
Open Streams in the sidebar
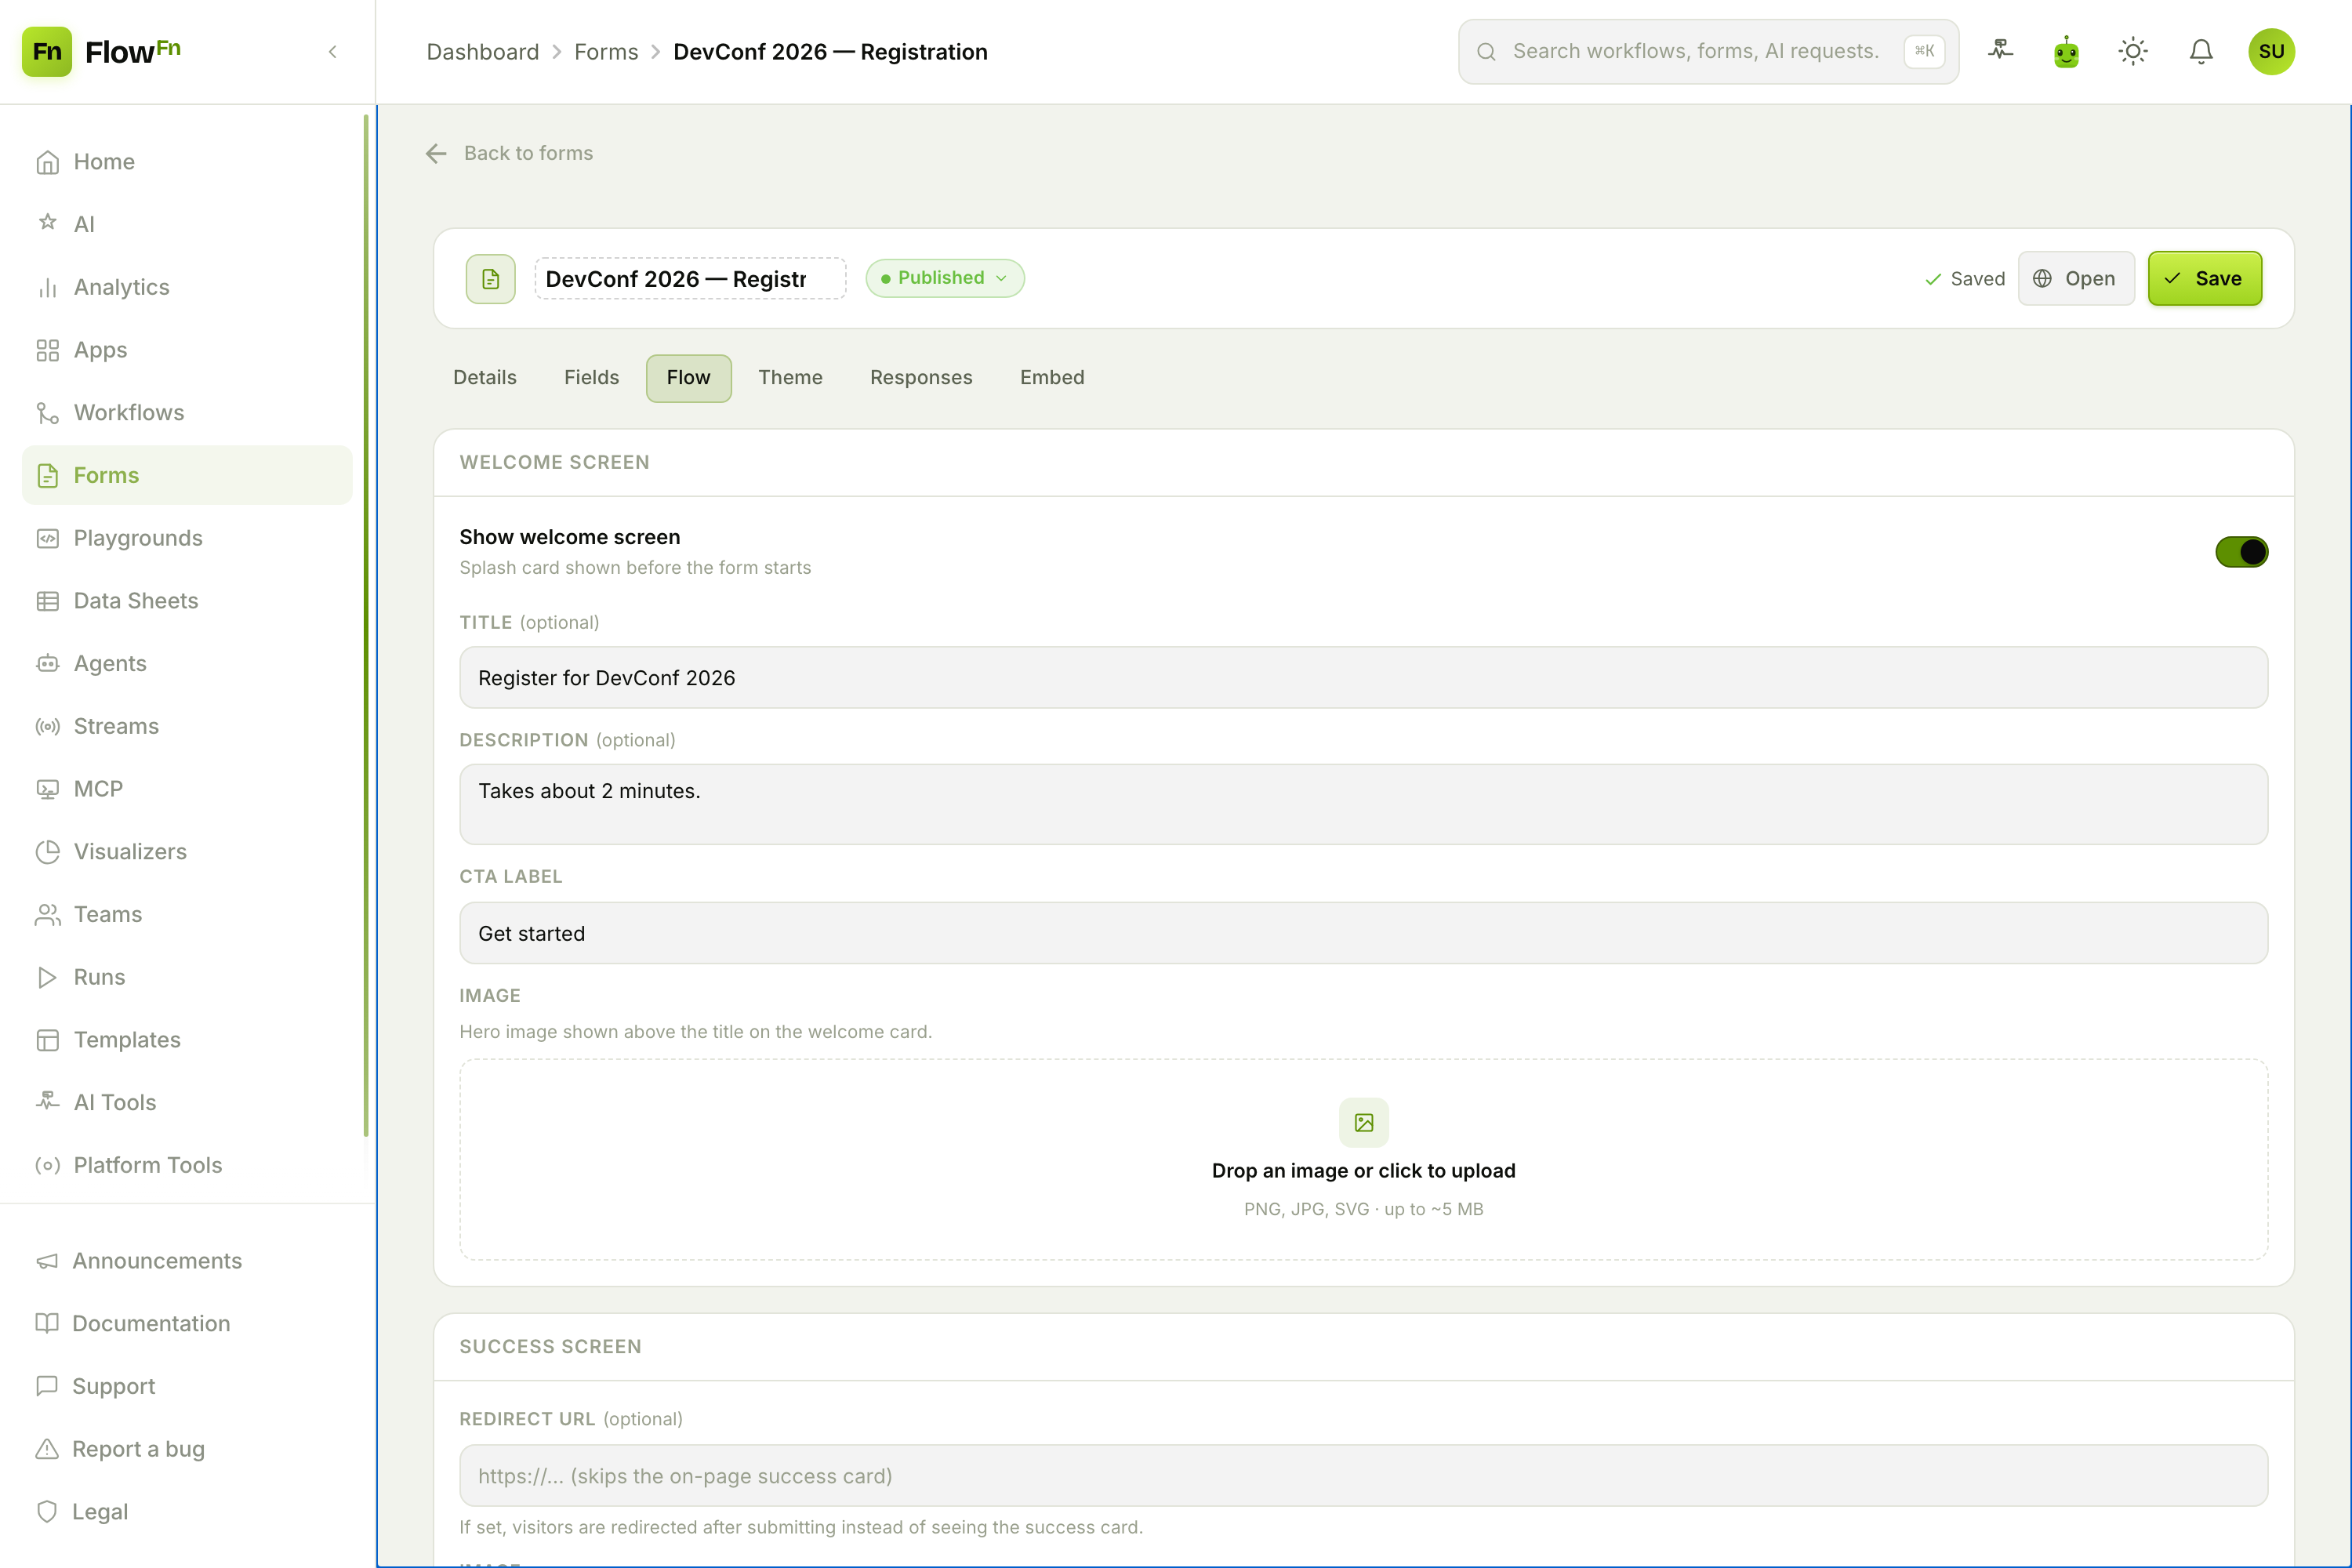pos(187,726)
